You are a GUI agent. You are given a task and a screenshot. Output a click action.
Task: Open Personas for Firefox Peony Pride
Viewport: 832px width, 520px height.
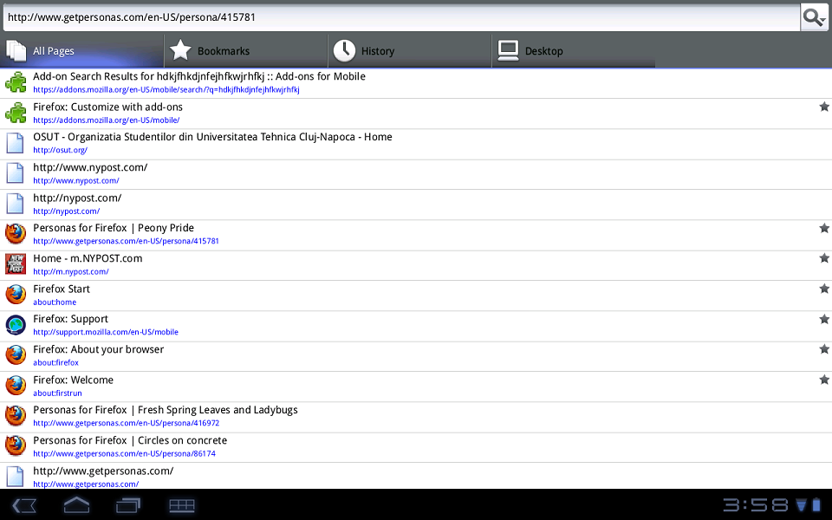coord(416,235)
